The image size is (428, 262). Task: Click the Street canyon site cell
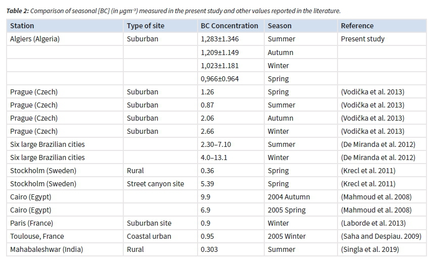155,184
